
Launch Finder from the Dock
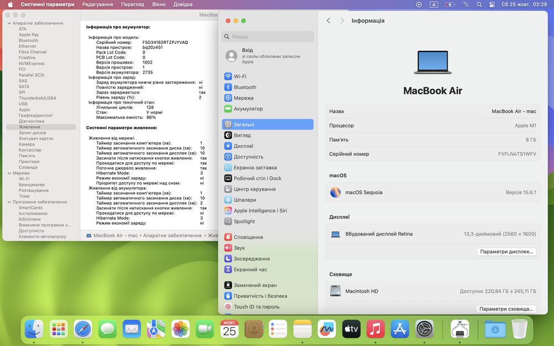pyautogui.click(x=34, y=329)
